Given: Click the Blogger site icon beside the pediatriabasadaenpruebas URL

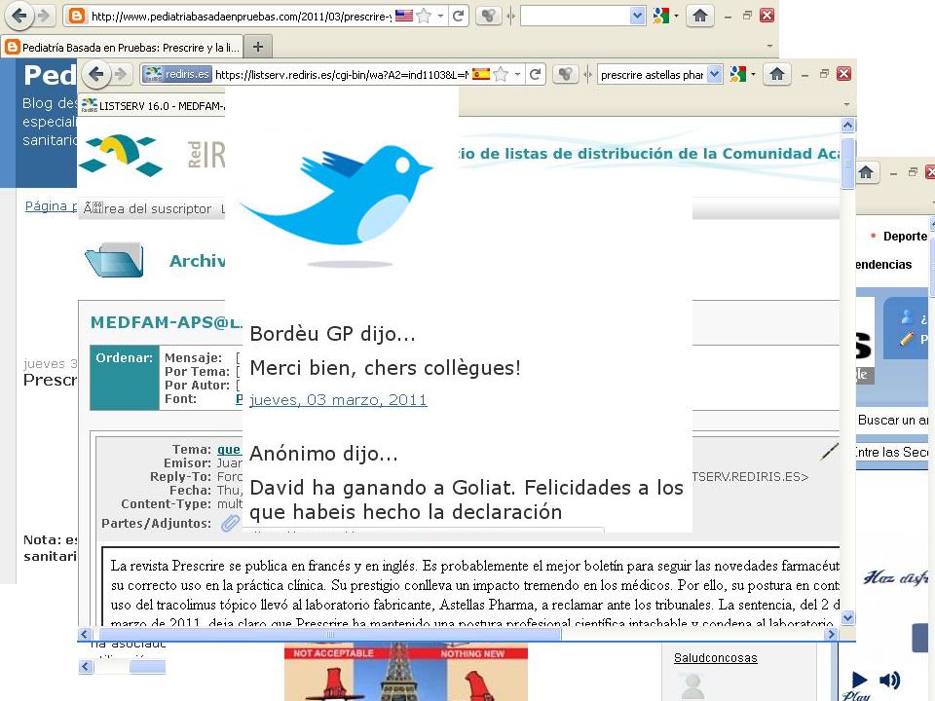Looking at the screenshot, I should coord(76,17).
